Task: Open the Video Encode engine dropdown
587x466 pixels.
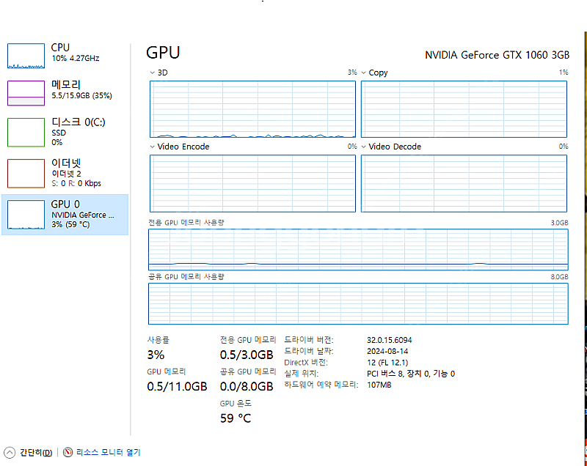Action: pyautogui.click(x=152, y=147)
